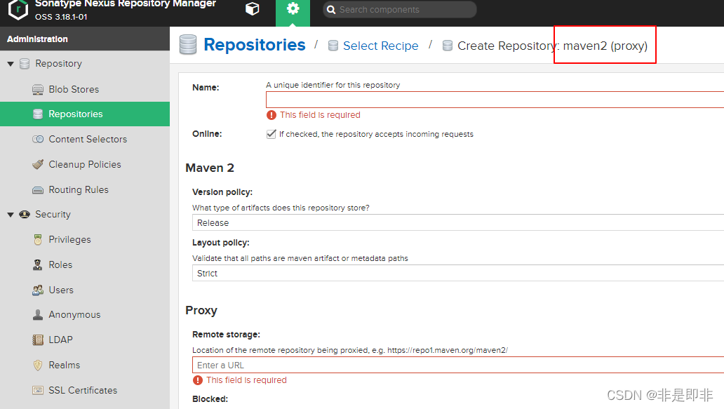Image resolution: width=724 pixels, height=409 pixels.
Task: Open the Version policy Release dropdown
Action: coord(458,223)
